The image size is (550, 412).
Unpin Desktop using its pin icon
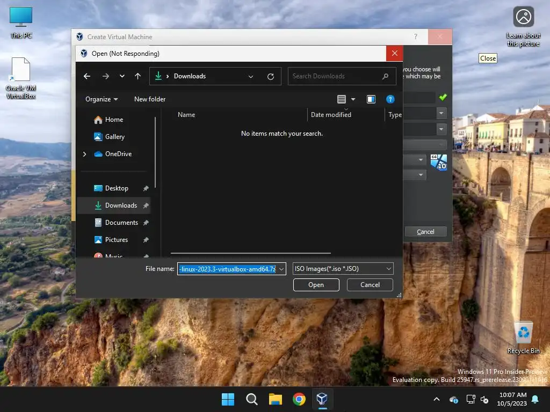tap(146, 188)
